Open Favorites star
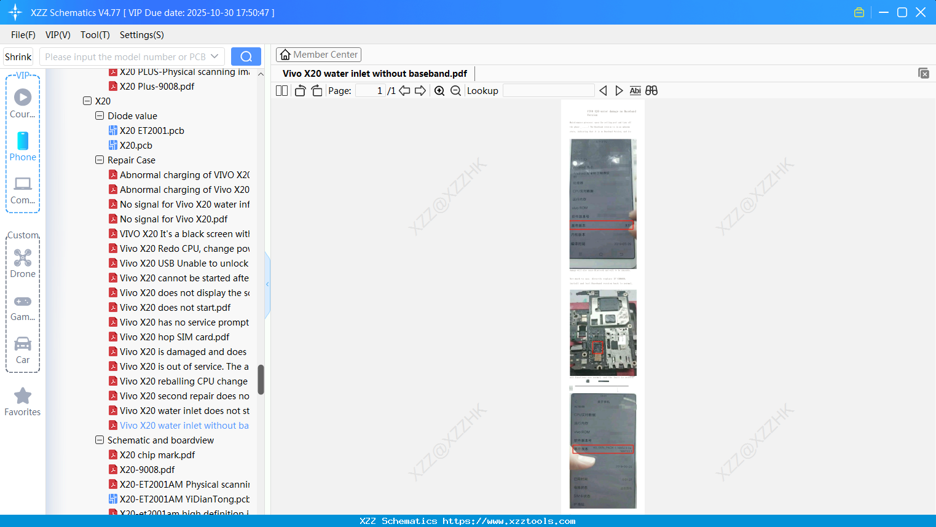 click(23, 402)
